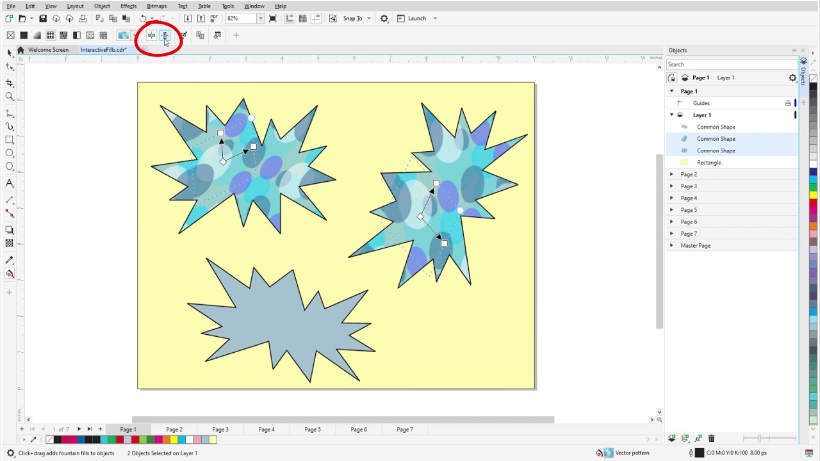The height and width of the screenshot is (461, 820).
Task: Expand the Page 5 tree node
Action: point(671,210)
